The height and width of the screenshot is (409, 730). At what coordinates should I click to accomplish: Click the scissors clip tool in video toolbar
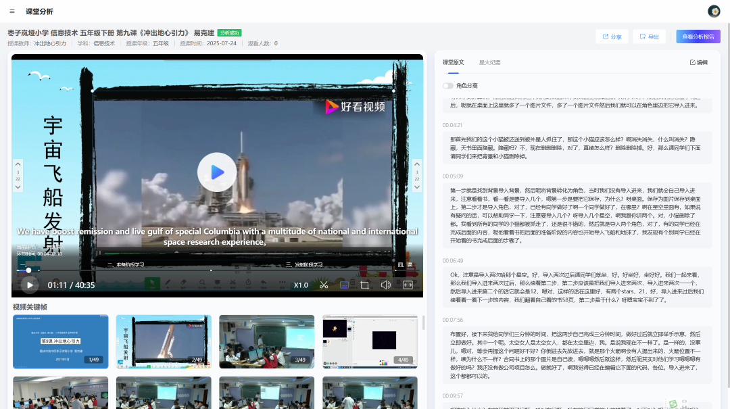324,285
